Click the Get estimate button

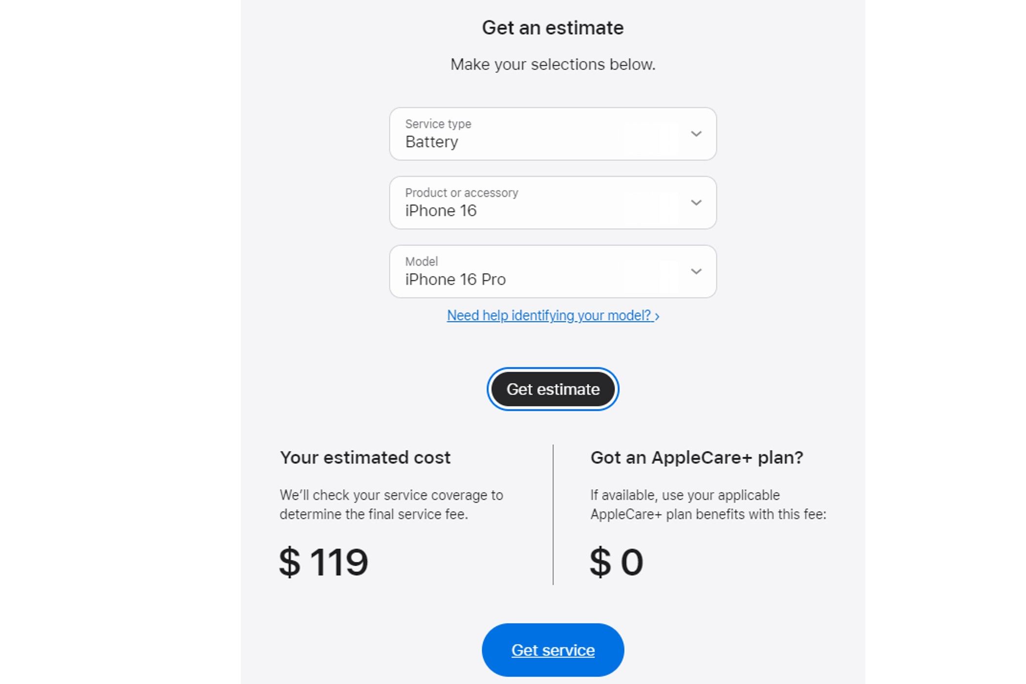(552, 388)
